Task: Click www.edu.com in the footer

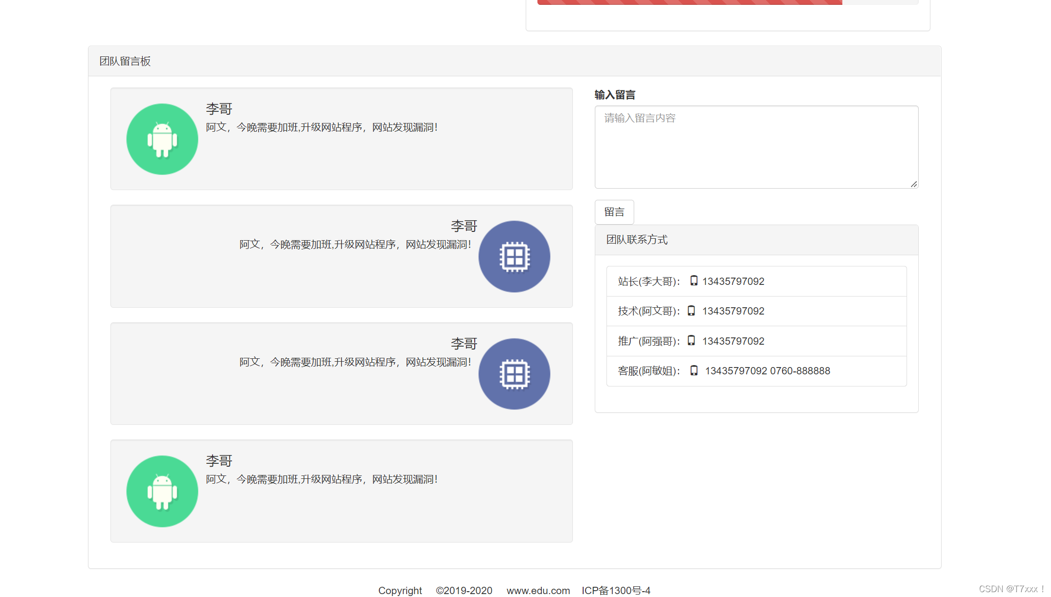Action: (x=538, y=590)
